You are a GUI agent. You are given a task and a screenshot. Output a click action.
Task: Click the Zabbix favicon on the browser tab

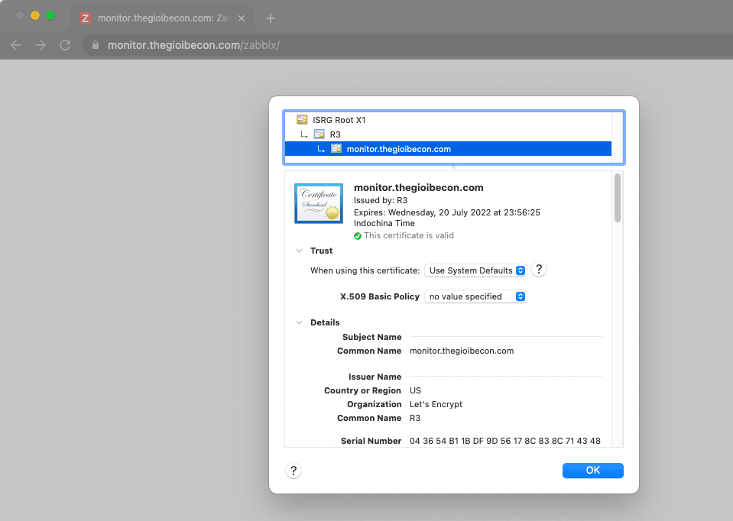[85, 18]
